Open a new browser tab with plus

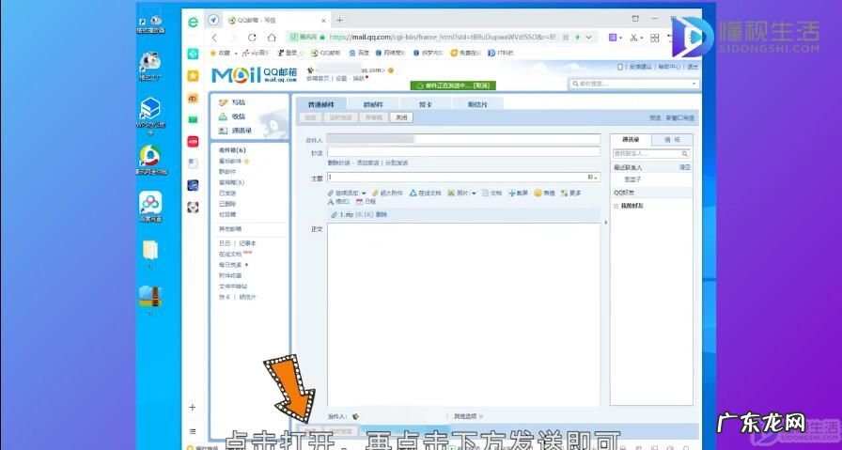point(339,21)
